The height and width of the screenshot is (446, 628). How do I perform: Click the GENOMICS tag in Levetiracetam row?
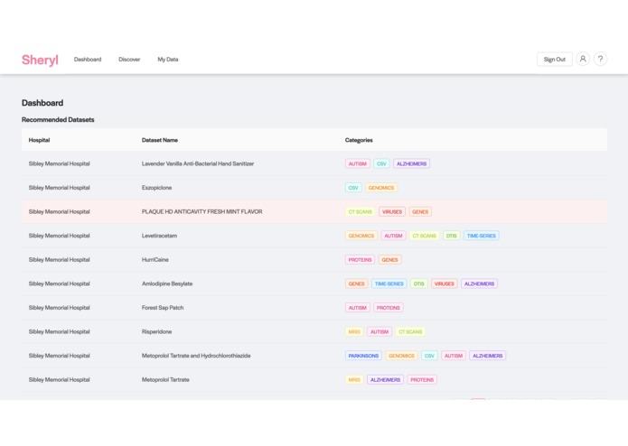tap(361, 236)
